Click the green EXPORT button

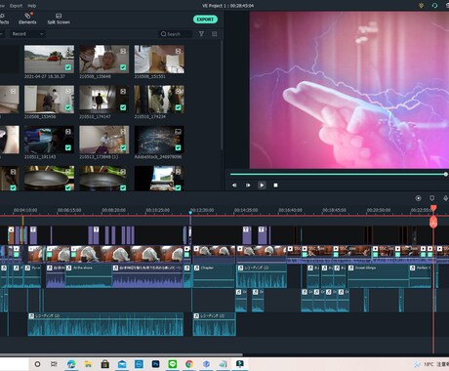click(x=205, y=20)
